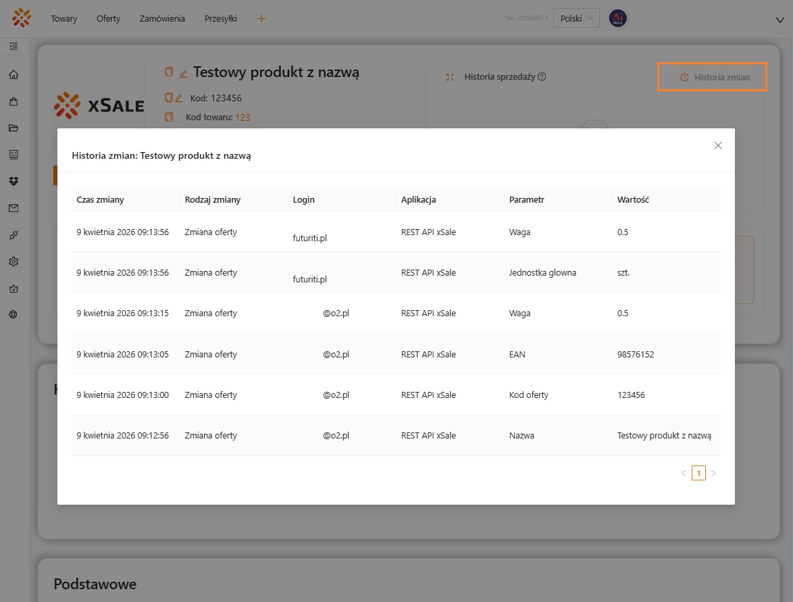
Task: Open the Towary menu
Action: tap(64, 19)
